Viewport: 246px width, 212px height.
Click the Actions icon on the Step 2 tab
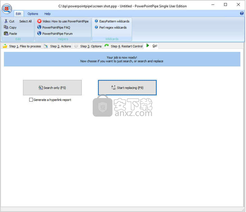click(x=46, y=46)
